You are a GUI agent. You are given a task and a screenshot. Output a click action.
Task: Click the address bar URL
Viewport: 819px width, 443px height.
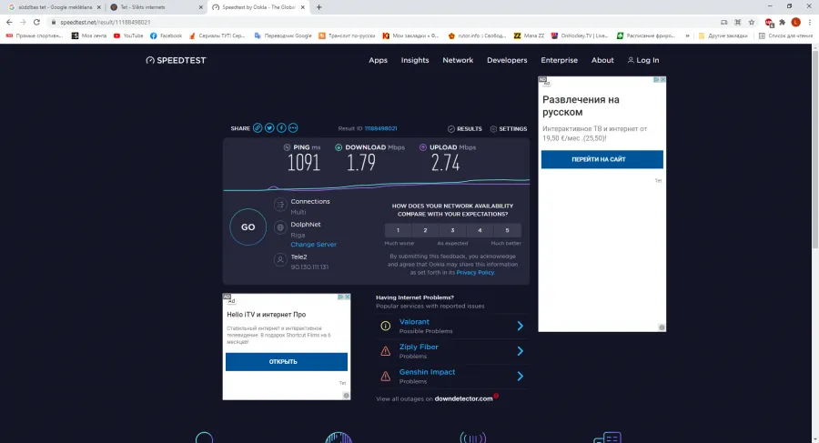(105, 23)
